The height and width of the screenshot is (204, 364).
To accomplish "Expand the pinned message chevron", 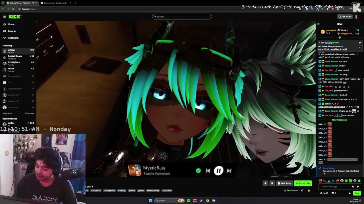I will (360, 47).
